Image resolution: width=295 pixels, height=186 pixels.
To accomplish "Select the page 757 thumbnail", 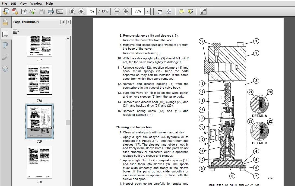I will pos(39,46).
